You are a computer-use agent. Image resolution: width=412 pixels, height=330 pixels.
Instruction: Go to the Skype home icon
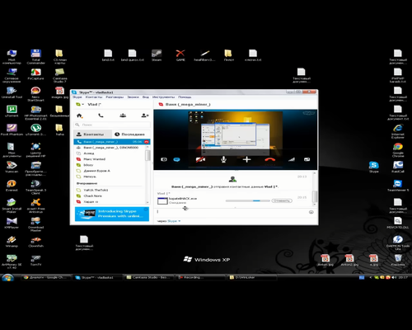coord(79,115)
